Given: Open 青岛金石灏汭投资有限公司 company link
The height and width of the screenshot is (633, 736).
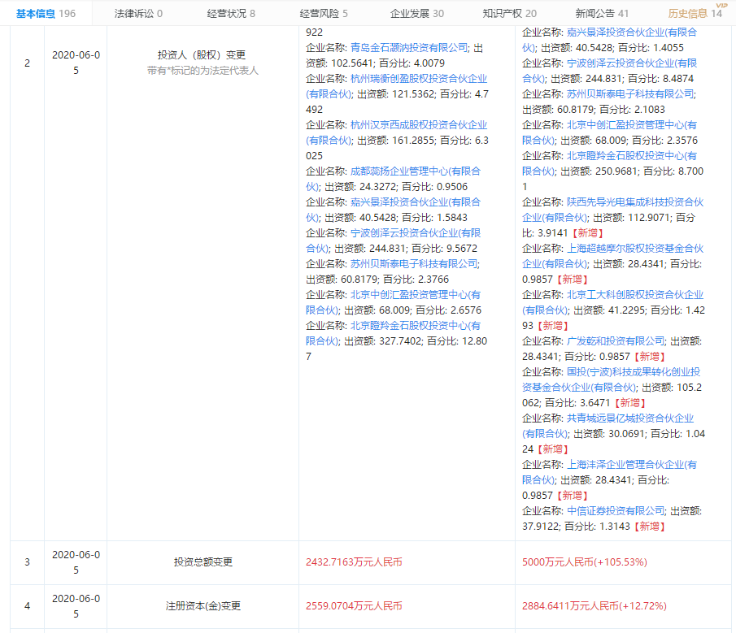Looking at the screenshot, I should point(409,47).
